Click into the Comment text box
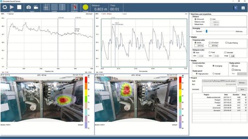Viewport: 248px width, 139px height. (219, 89)
